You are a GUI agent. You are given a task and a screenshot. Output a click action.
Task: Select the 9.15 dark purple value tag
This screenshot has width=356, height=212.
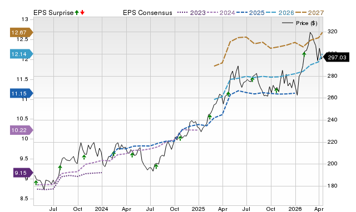point(23,173)
